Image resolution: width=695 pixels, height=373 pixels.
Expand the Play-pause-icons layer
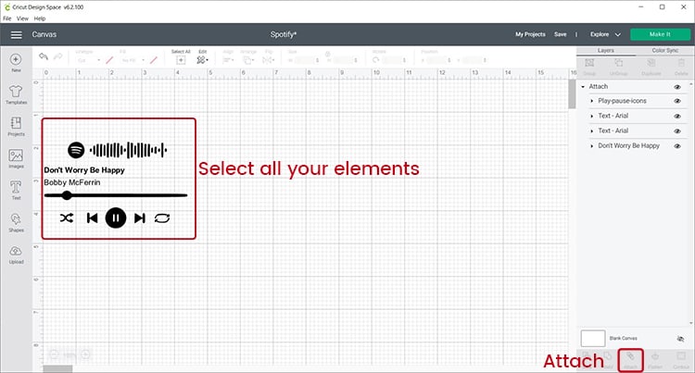pos(592,101)
